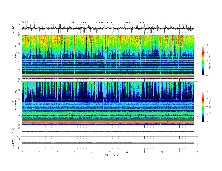This screenshot has width=222, height=171.
Task: Click the ch.1(V) waveform axis label
Action: coord(13,28)
